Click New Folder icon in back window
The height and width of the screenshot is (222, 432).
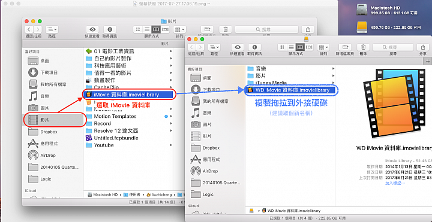coord(207,29)
